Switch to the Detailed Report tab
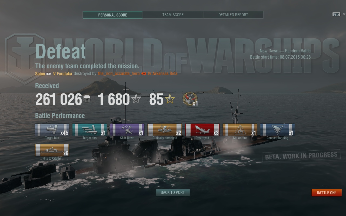The width and height of the screenshot is (346, 216). [x=233, y=15]
